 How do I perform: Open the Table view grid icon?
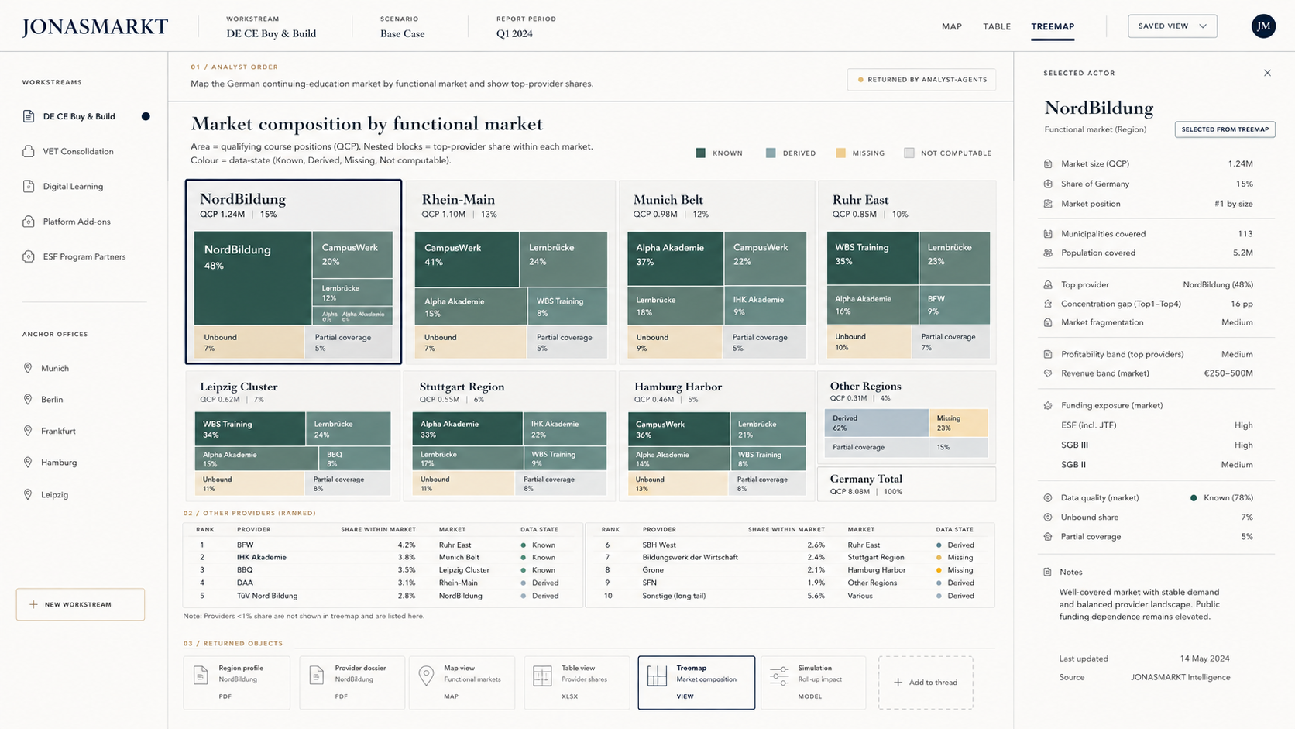(542, 676)
